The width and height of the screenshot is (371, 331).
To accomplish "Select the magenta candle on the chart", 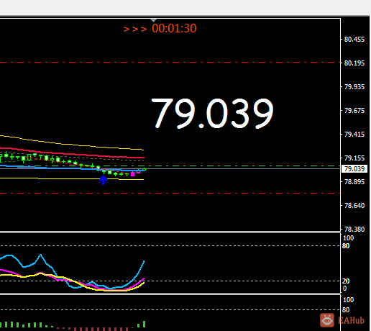I will point(133,174).
